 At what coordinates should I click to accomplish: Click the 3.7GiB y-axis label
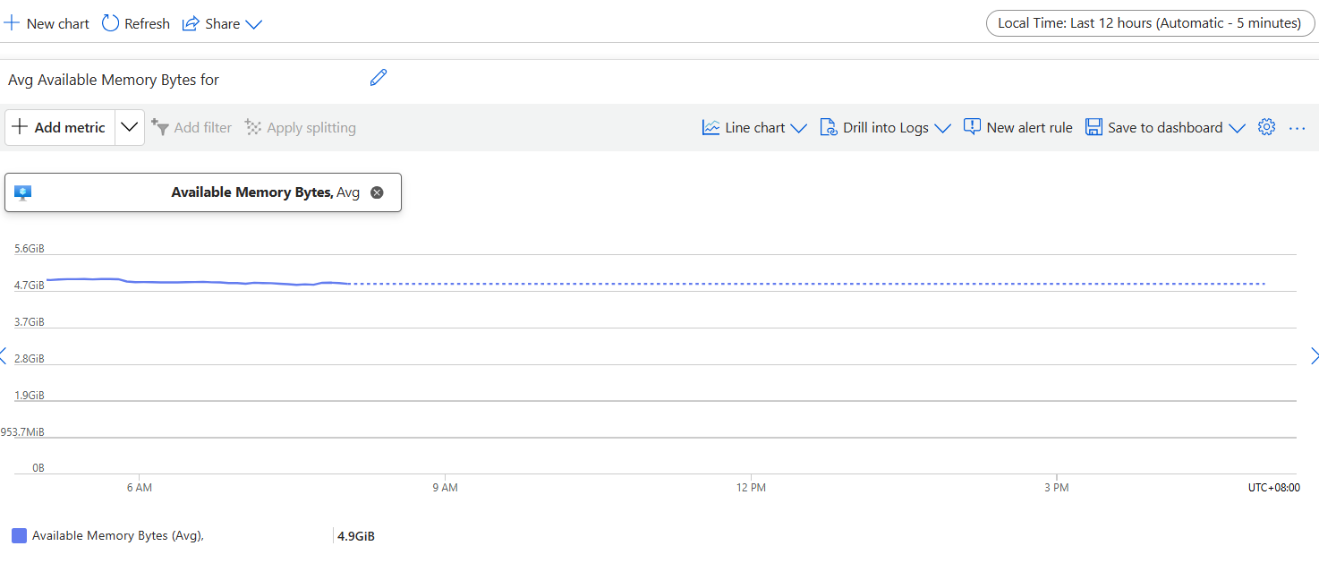click(x=30, y=321)
